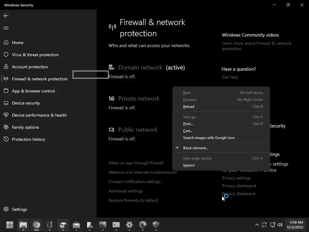Click the sync status tray icon
The height and width of the screenshot is (232, 309).
click(x=264, y=225)
